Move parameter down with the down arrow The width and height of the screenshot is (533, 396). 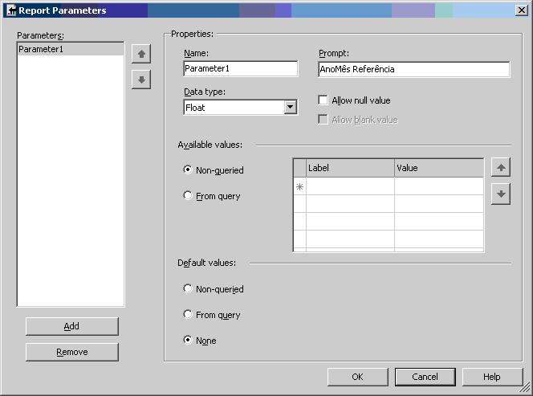141,80
